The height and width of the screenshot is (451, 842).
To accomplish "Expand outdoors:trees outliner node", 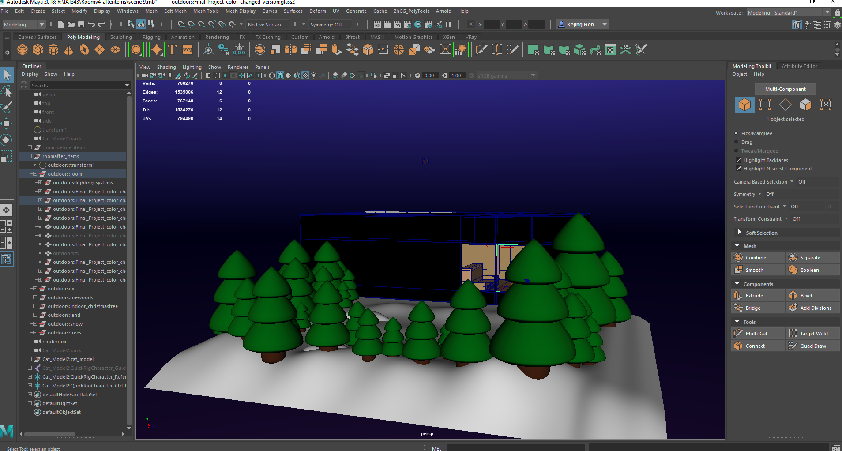I will pyautogui.click(x=35, y=333).
